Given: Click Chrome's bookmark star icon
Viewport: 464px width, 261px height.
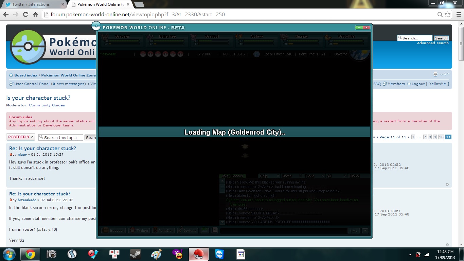Looking at the screenshot, I should pyautogui.click(x=448, y=15).
